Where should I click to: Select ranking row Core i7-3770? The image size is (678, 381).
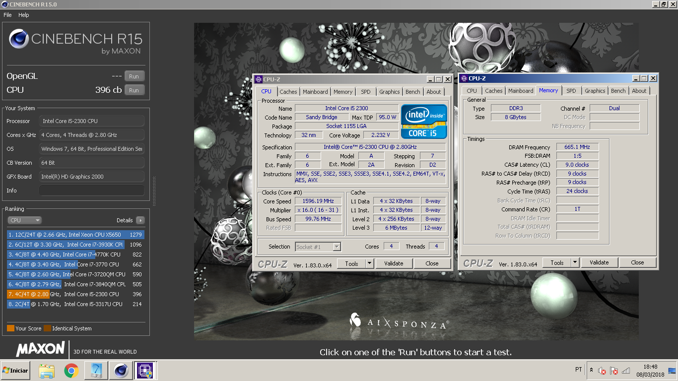(x=75, y=264)
